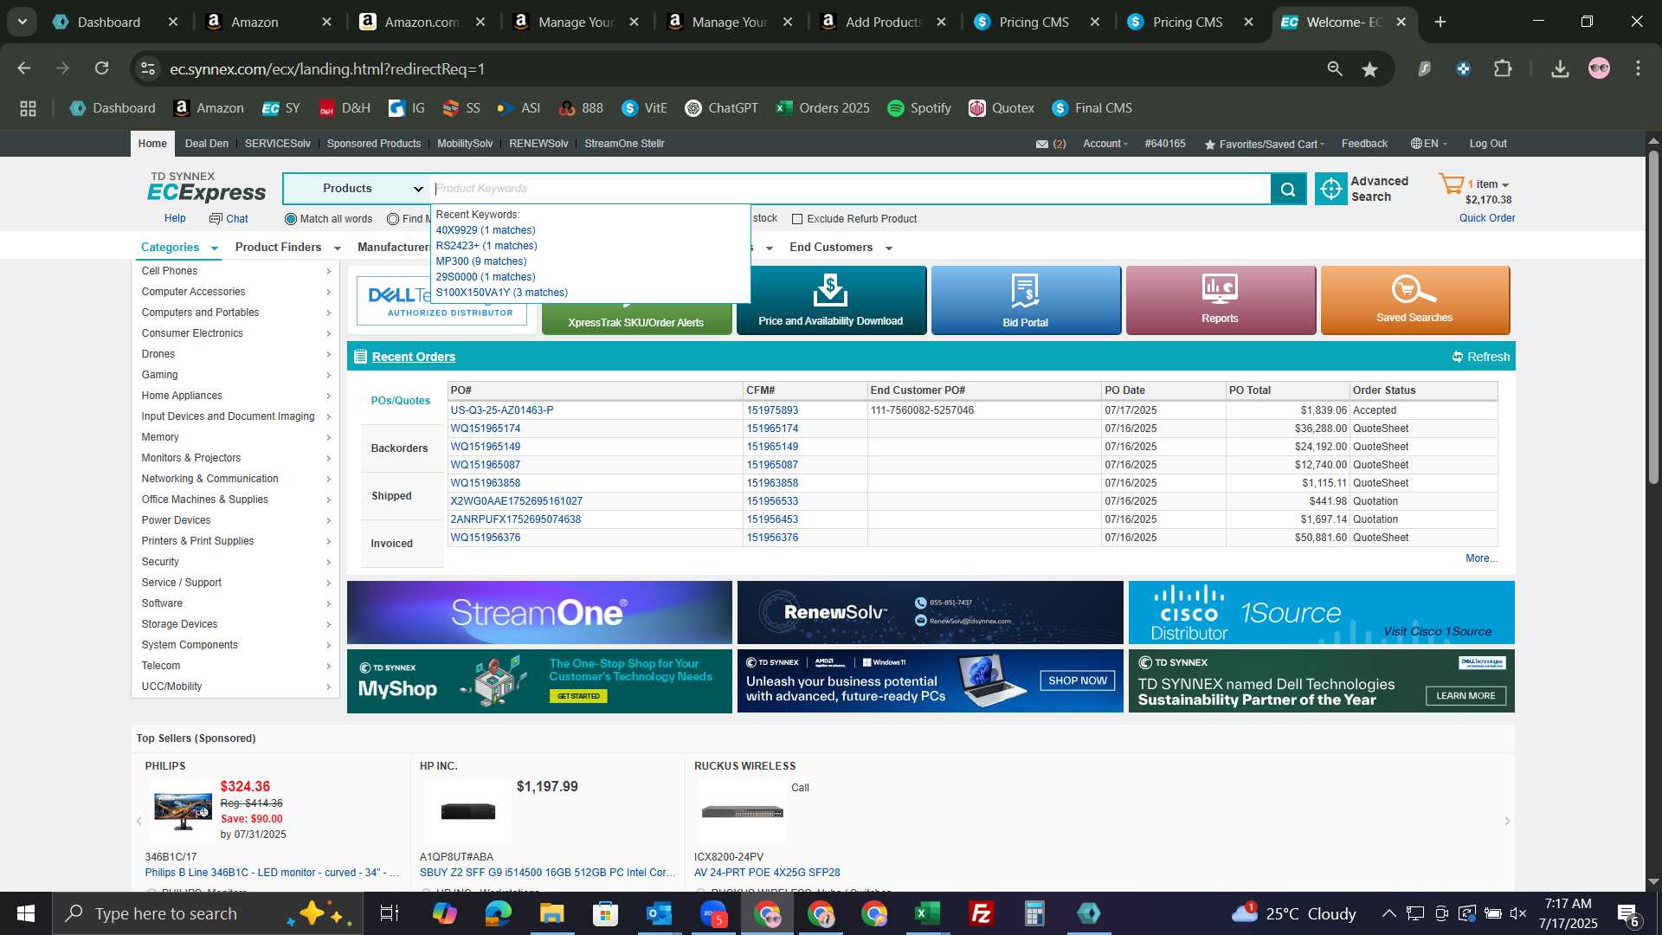Screen dimensions: 1662x935
Task: Click the StreamOne banner
Action: click(x=539, y=613)
